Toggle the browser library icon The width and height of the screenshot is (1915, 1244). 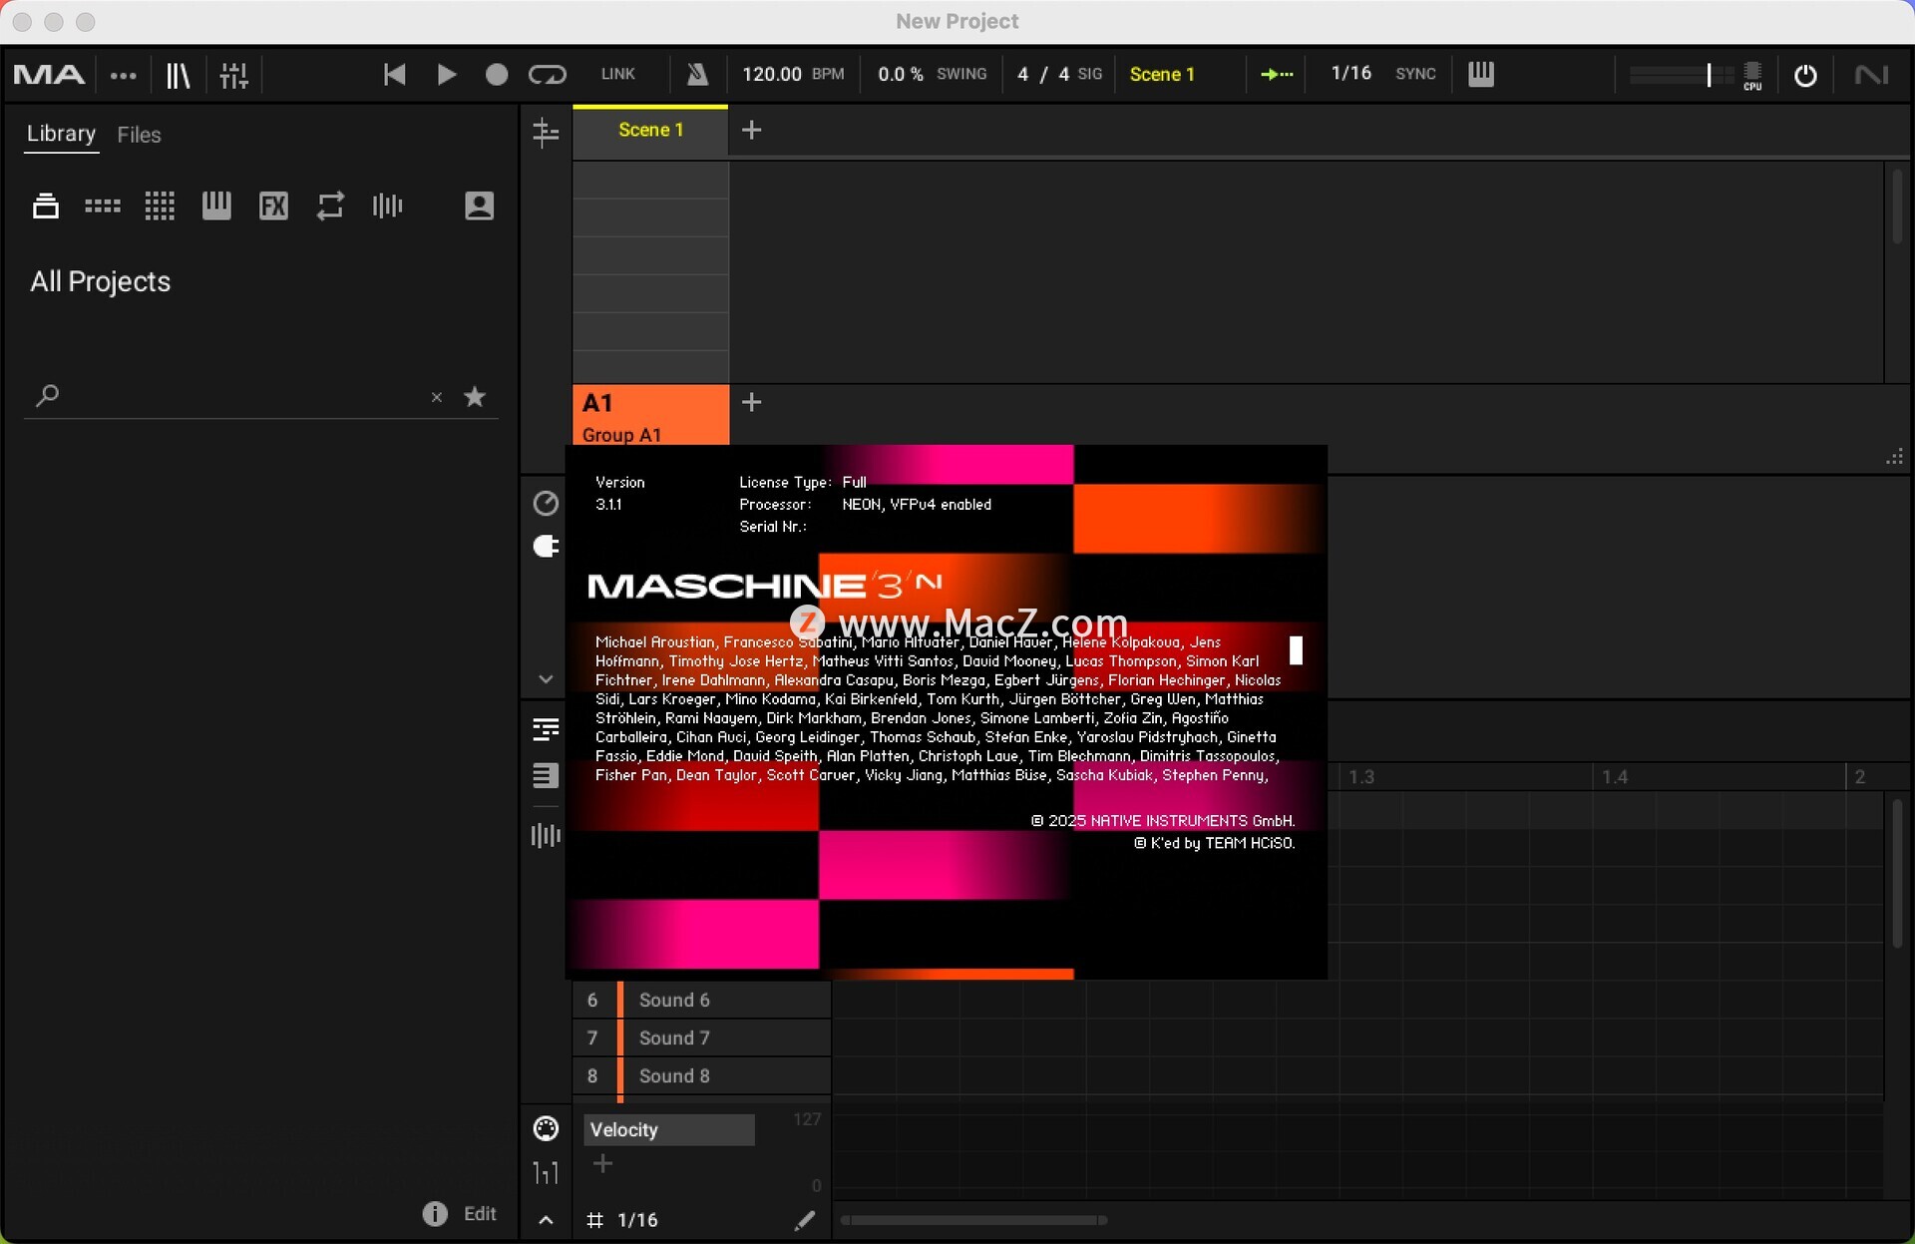click(179, 75)
